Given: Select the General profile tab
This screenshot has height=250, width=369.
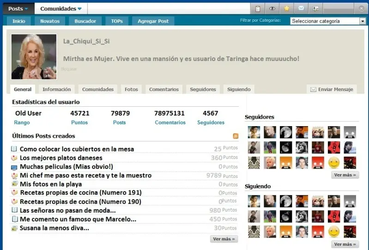Looking at the screenshot, I should tap(23, 89).
